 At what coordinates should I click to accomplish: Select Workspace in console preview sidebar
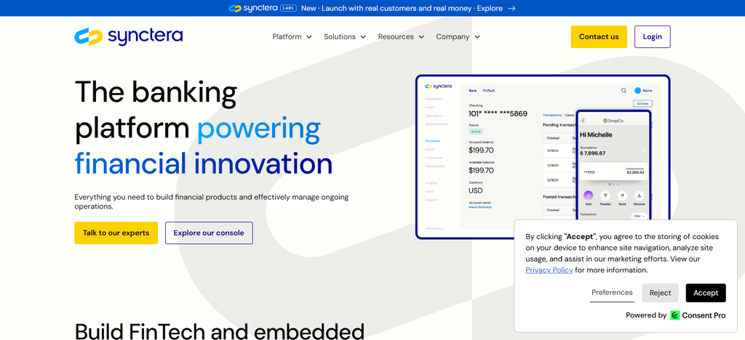click(434, 99)
